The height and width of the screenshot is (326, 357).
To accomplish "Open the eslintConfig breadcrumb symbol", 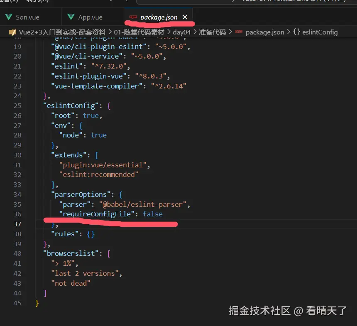I will point(320,32).
